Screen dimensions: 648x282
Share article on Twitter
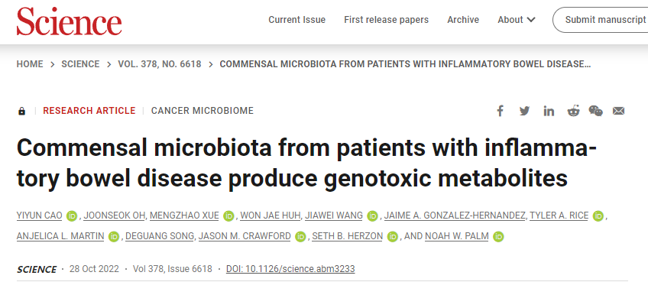tap(524, 111)
